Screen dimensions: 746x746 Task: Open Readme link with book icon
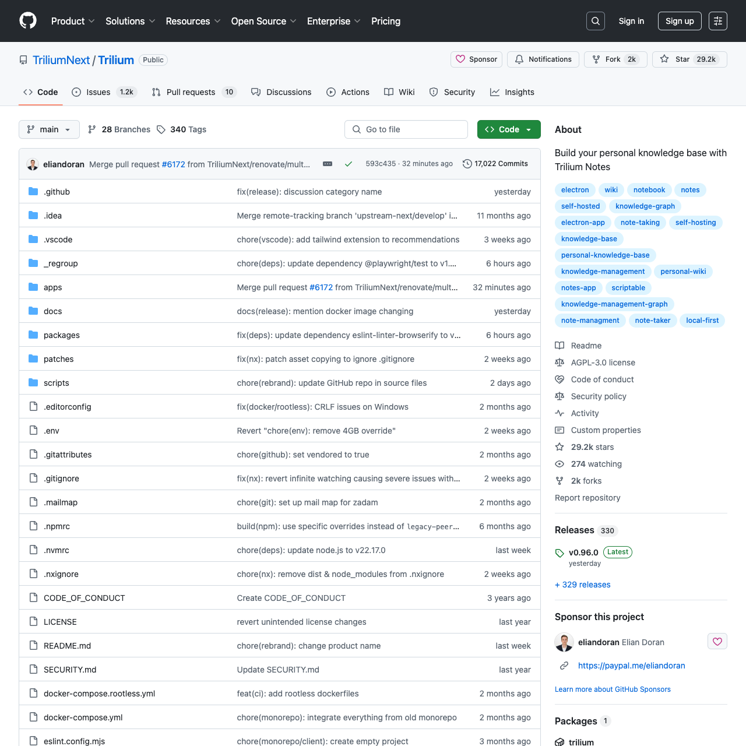pos(578,346)
